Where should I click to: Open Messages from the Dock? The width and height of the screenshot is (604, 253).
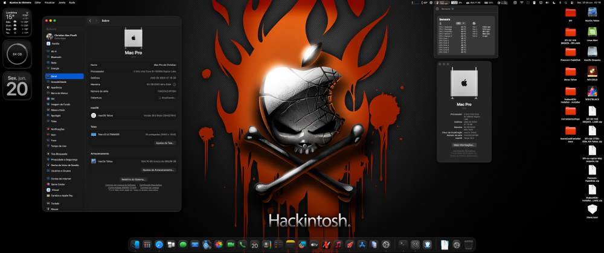pyautogui.click(x=183, y=245)
